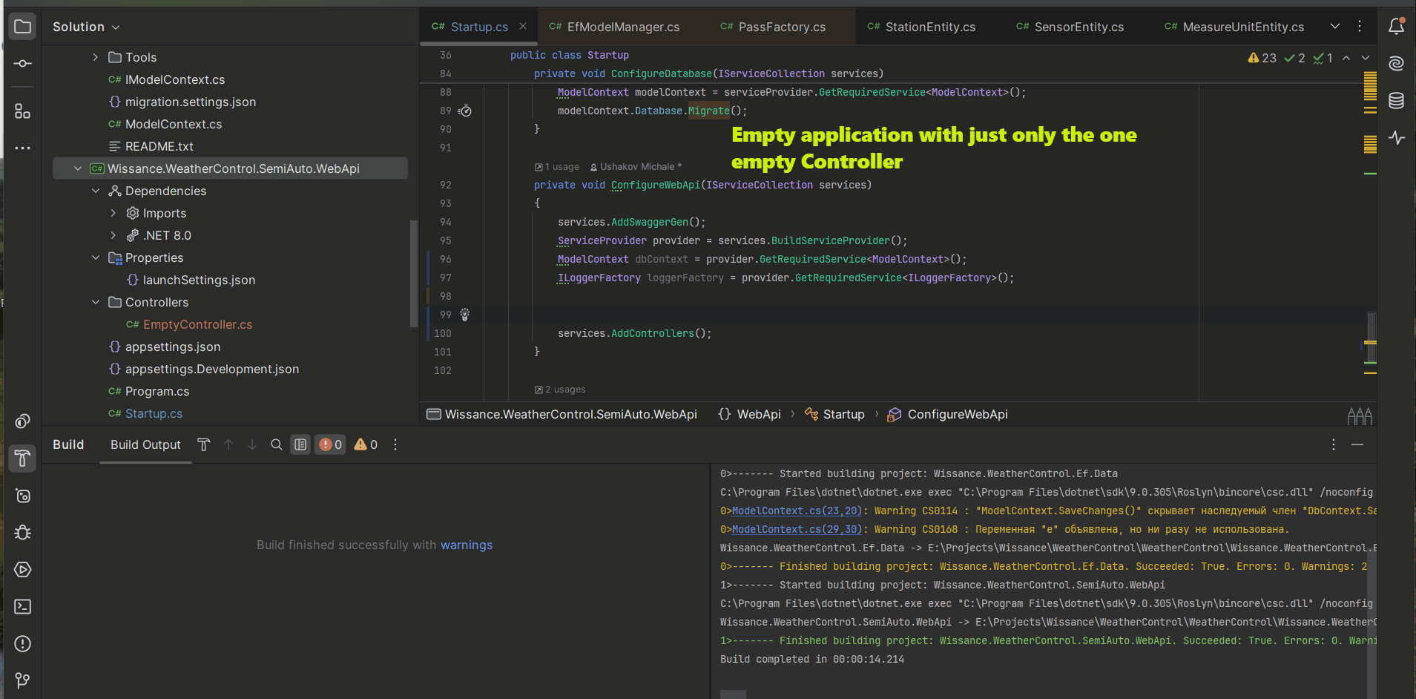Open the Git branch tool window icon
Image resolution: width=1416 pixels, height=699 pixels.
22,680
